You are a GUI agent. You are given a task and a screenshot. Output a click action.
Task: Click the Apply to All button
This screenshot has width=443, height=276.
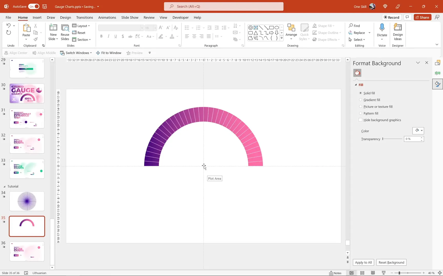pyautogui.click(x=363, y=262)
